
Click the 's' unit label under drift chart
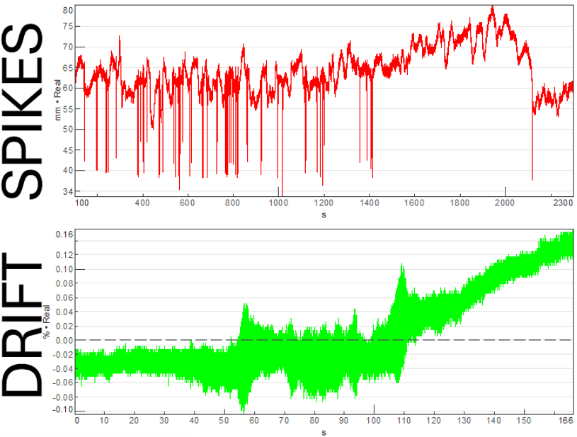[x=324, y=430]
